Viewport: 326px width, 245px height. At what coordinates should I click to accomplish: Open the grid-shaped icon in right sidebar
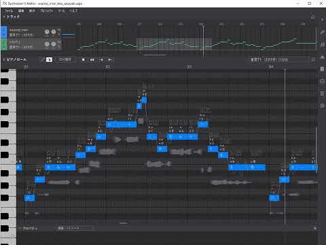[x=323, y=93]
